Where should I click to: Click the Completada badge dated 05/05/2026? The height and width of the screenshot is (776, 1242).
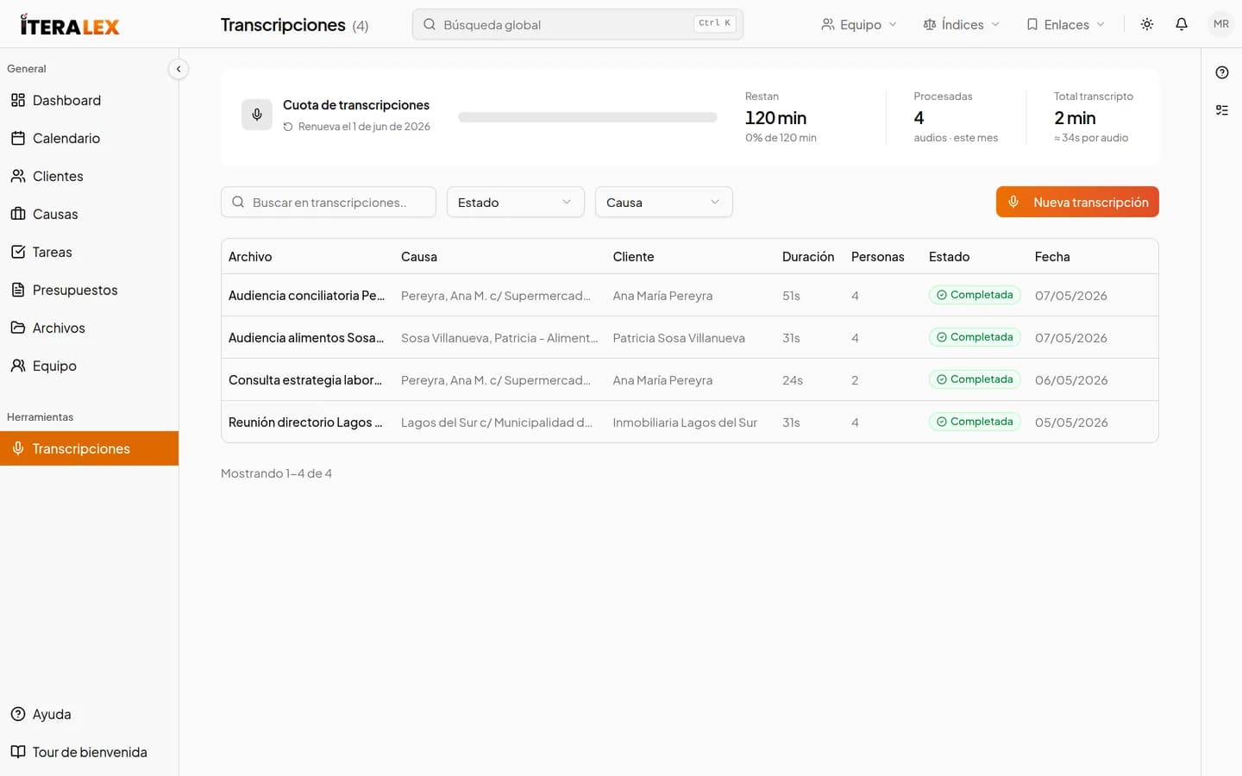[975, 422]
